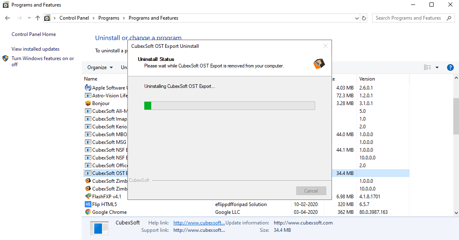Click the FlashFXP v4.1 icon
The width and height of the screenshot is (459, 240).
point(88,197)
